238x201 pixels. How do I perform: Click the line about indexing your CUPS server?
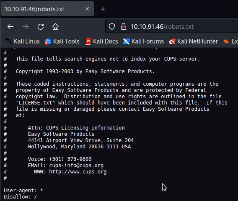coord(108,59)
